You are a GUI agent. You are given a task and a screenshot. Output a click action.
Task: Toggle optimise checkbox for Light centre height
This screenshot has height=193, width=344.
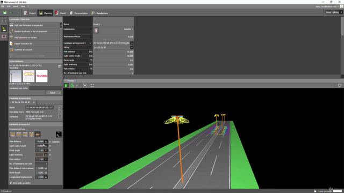[50, 146]
